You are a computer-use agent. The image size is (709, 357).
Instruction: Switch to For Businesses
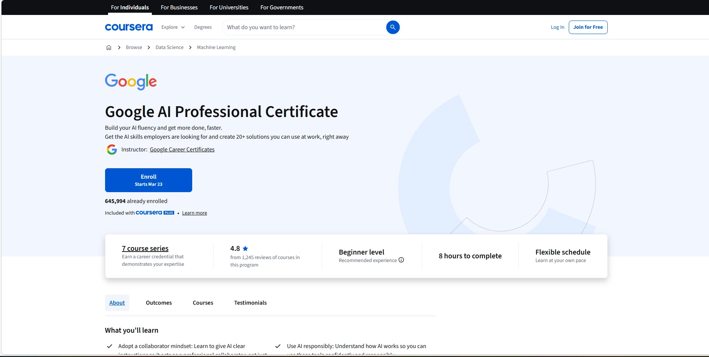pyautogui.click(x=179, y=7)
